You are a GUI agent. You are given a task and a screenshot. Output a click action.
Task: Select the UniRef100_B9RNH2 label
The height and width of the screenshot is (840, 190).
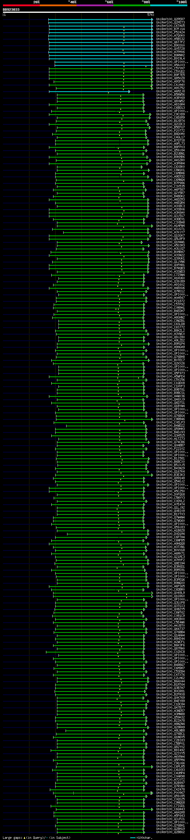click(x=170, y=55)
